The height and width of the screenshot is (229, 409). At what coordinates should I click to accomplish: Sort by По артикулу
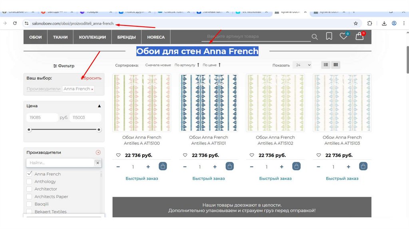(x=187, y=65)
